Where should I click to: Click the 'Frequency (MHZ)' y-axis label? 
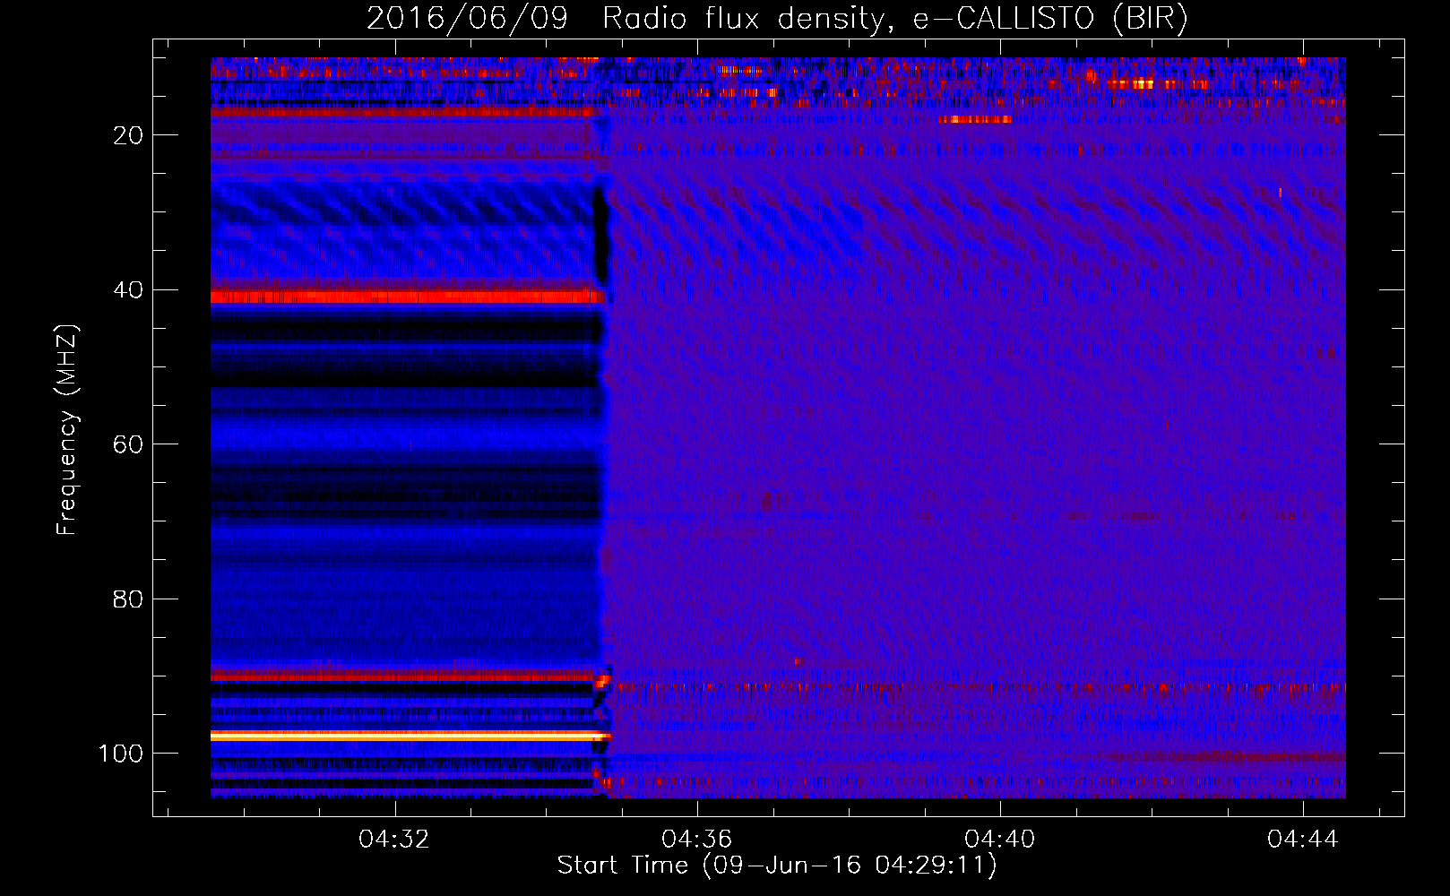(67, 430)
